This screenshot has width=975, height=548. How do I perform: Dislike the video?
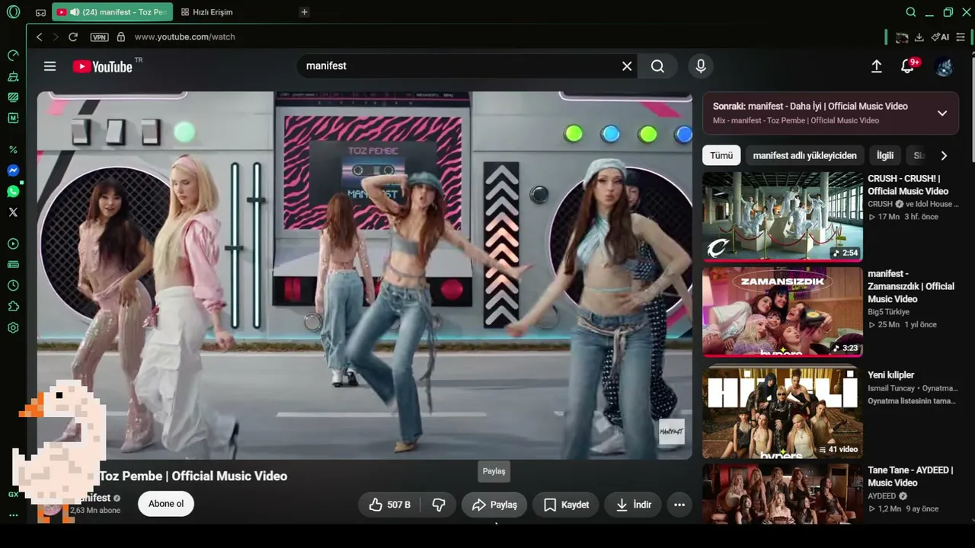click(x=439, y=505)
